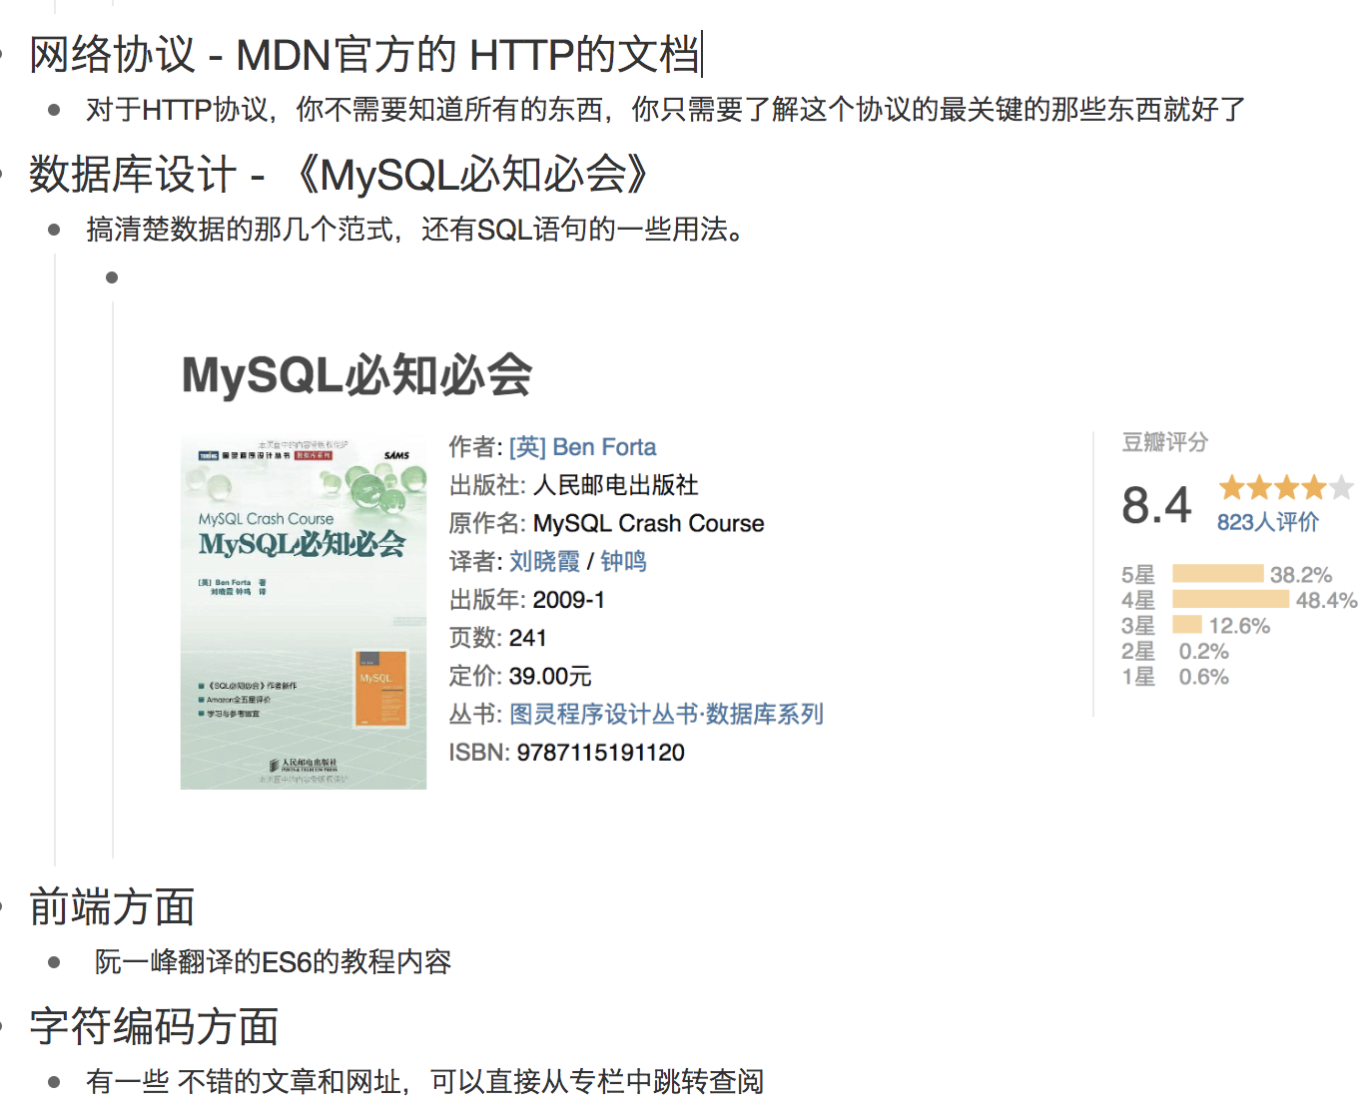Click the bullet before 有一些 不错的文章和网址
Image resolution: width=1370 pixels, height=1110 pixels.
click(54, 1082)
